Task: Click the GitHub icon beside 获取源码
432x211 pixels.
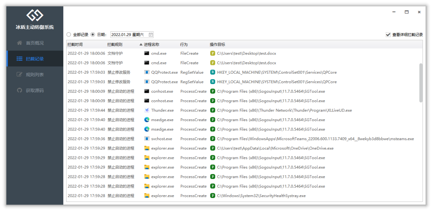Action: [19, 90]
